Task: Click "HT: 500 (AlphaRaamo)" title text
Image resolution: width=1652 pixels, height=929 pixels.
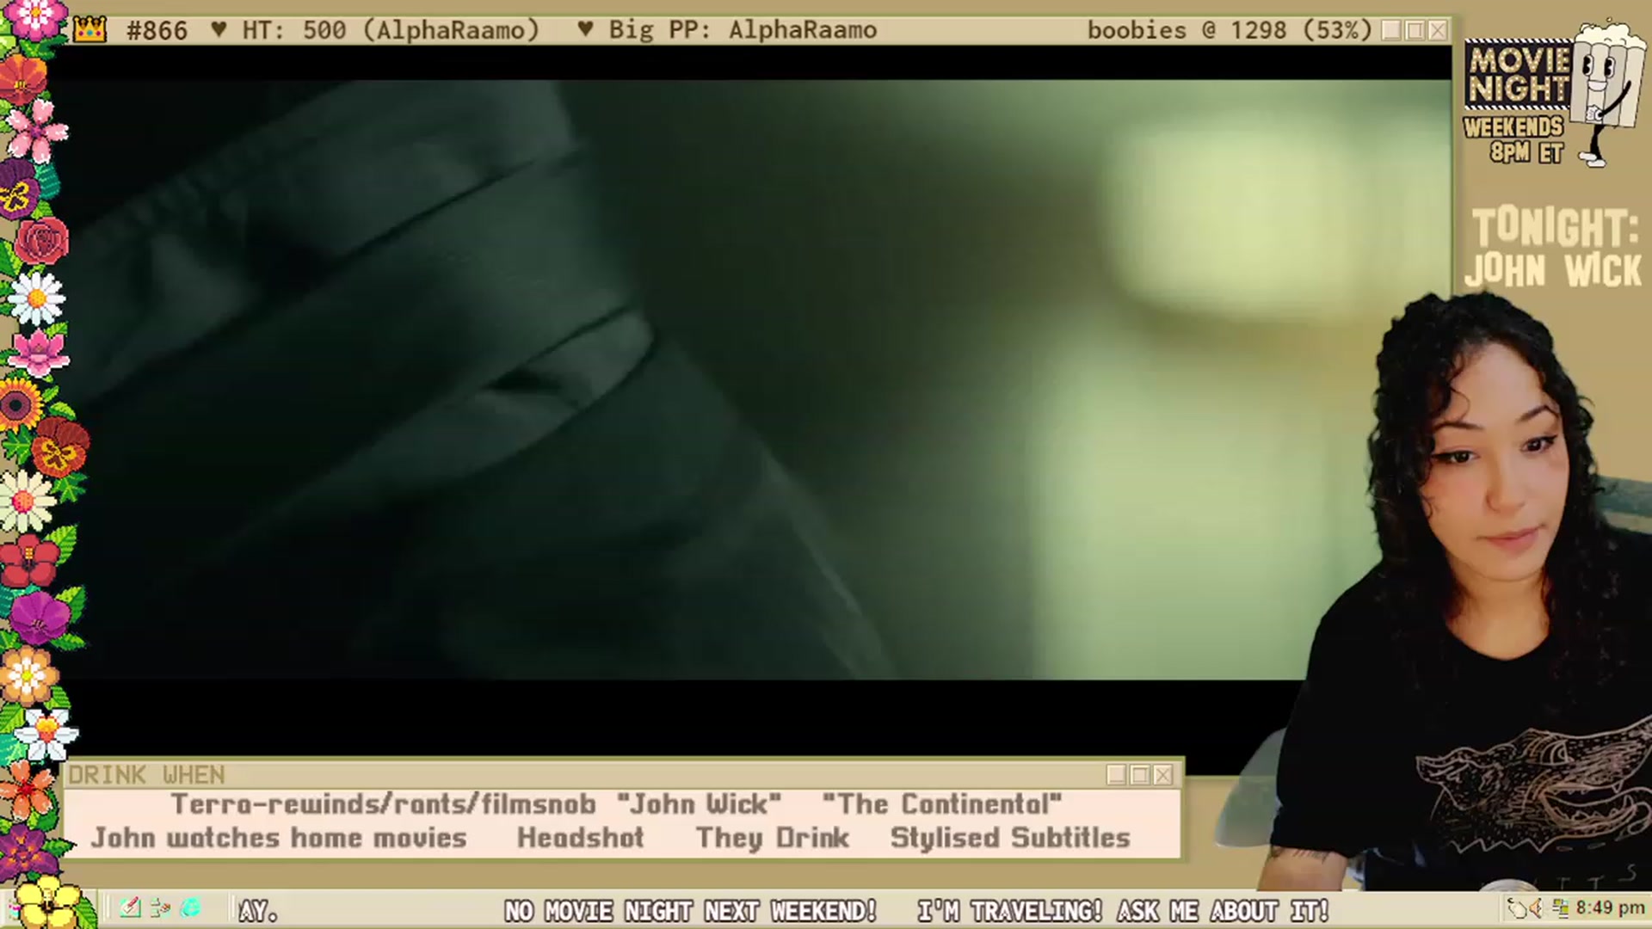Action: 391,30
